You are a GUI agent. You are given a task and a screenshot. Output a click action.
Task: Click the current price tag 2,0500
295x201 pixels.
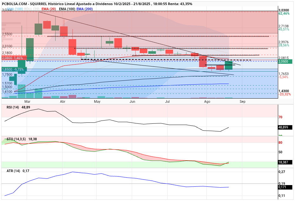tap(285, 61)
